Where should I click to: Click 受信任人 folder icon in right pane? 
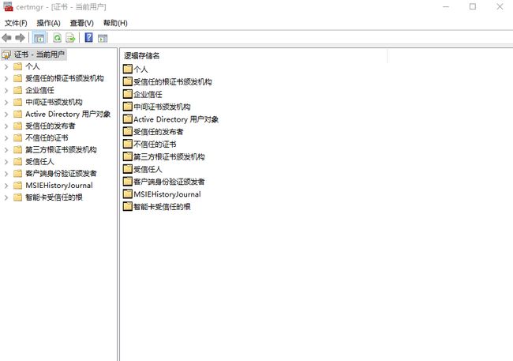pos(128,169)
